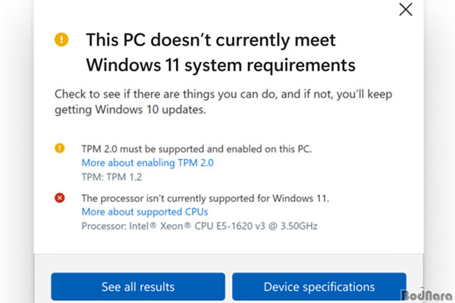This screenshot has height=303, width=455.
Task: Open Device specifications
Action: coord(319,287)
